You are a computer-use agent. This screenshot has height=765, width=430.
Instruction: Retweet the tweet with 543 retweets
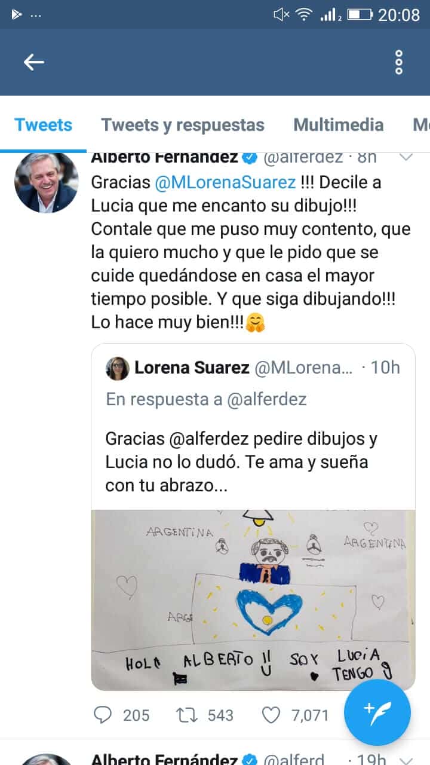188,714
